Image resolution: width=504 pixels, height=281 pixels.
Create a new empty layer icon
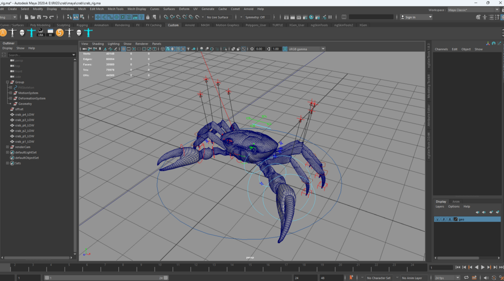click(x=491, y=212)
